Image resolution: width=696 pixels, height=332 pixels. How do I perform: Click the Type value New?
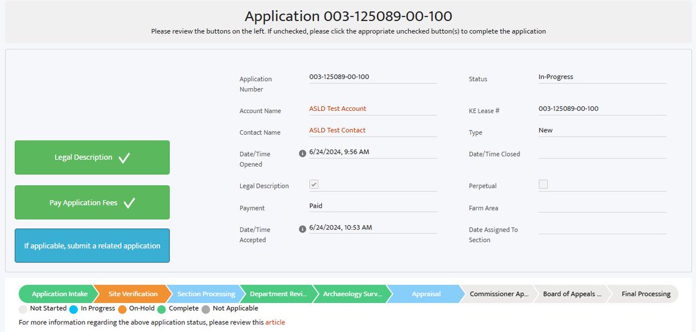(546, 130)
